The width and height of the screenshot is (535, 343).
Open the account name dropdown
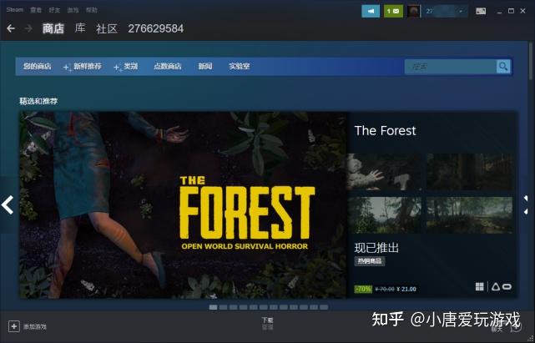(447, 11)
